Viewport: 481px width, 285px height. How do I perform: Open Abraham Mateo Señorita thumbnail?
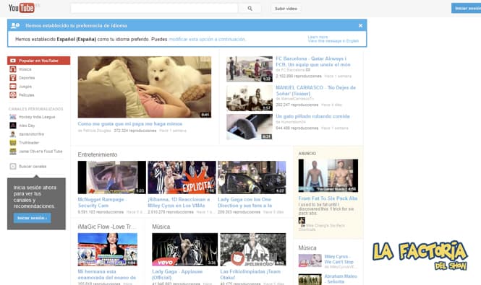pos(310,279)
